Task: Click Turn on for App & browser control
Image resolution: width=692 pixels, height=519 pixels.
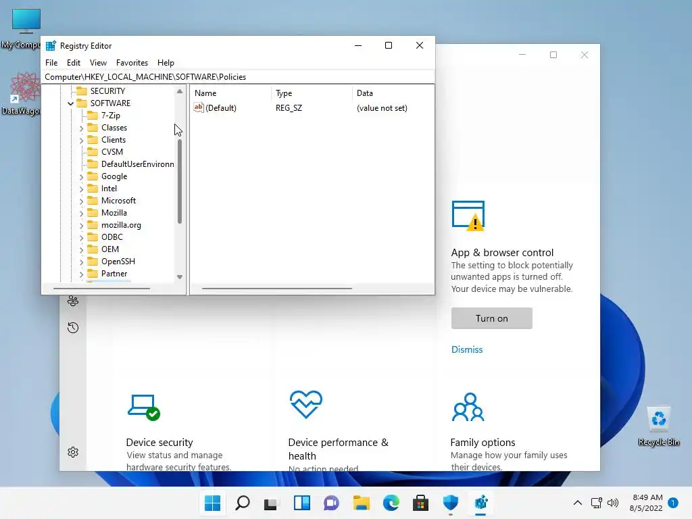Action: [x=492, y=318]
